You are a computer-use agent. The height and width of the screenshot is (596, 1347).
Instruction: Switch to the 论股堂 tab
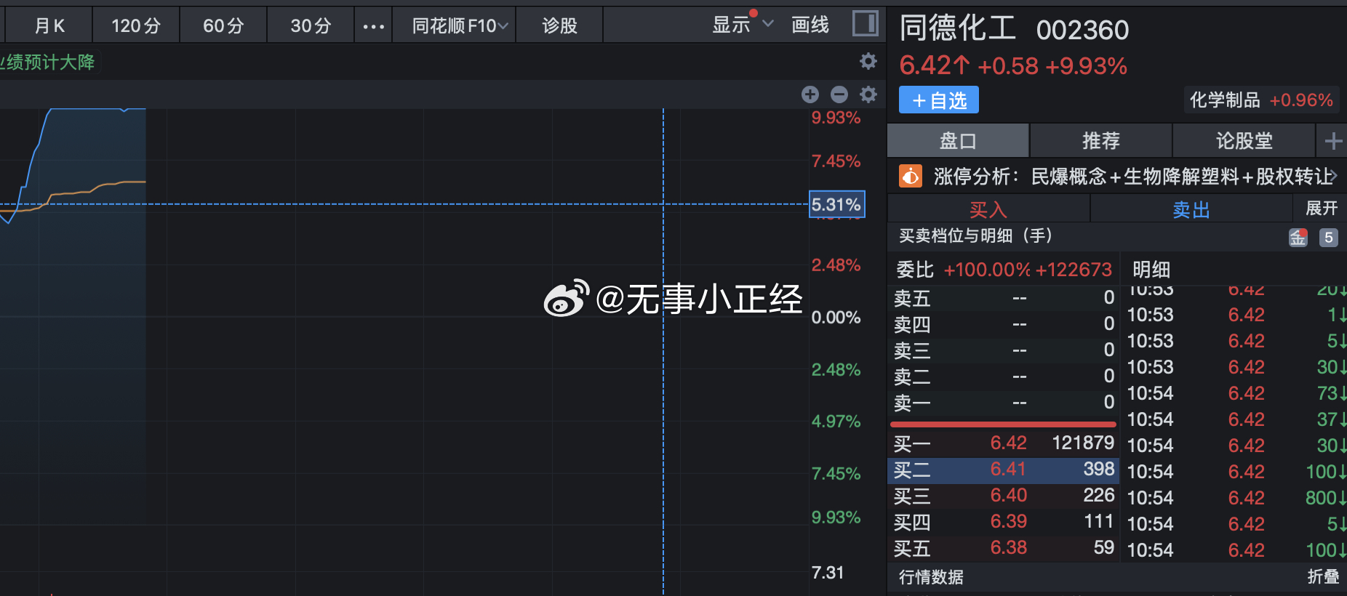(x=1244, y=140)
